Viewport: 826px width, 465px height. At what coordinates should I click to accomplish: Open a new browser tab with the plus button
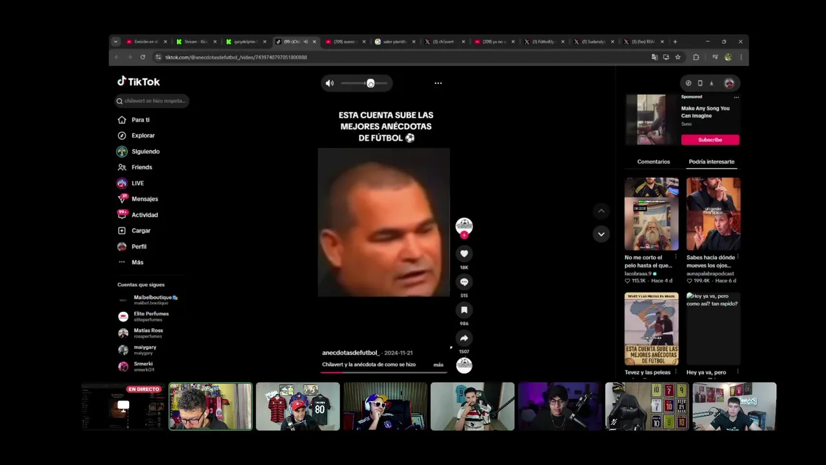click(675, 41)
